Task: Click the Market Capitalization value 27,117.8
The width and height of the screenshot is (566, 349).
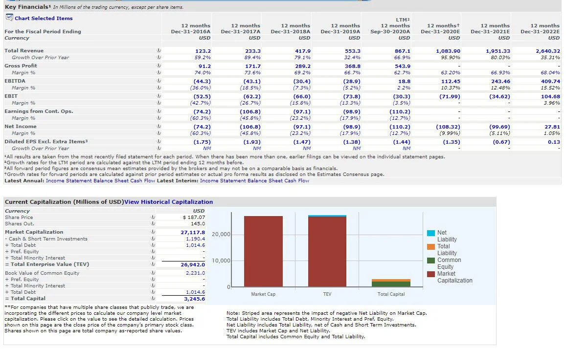Action: coord(193,233)
